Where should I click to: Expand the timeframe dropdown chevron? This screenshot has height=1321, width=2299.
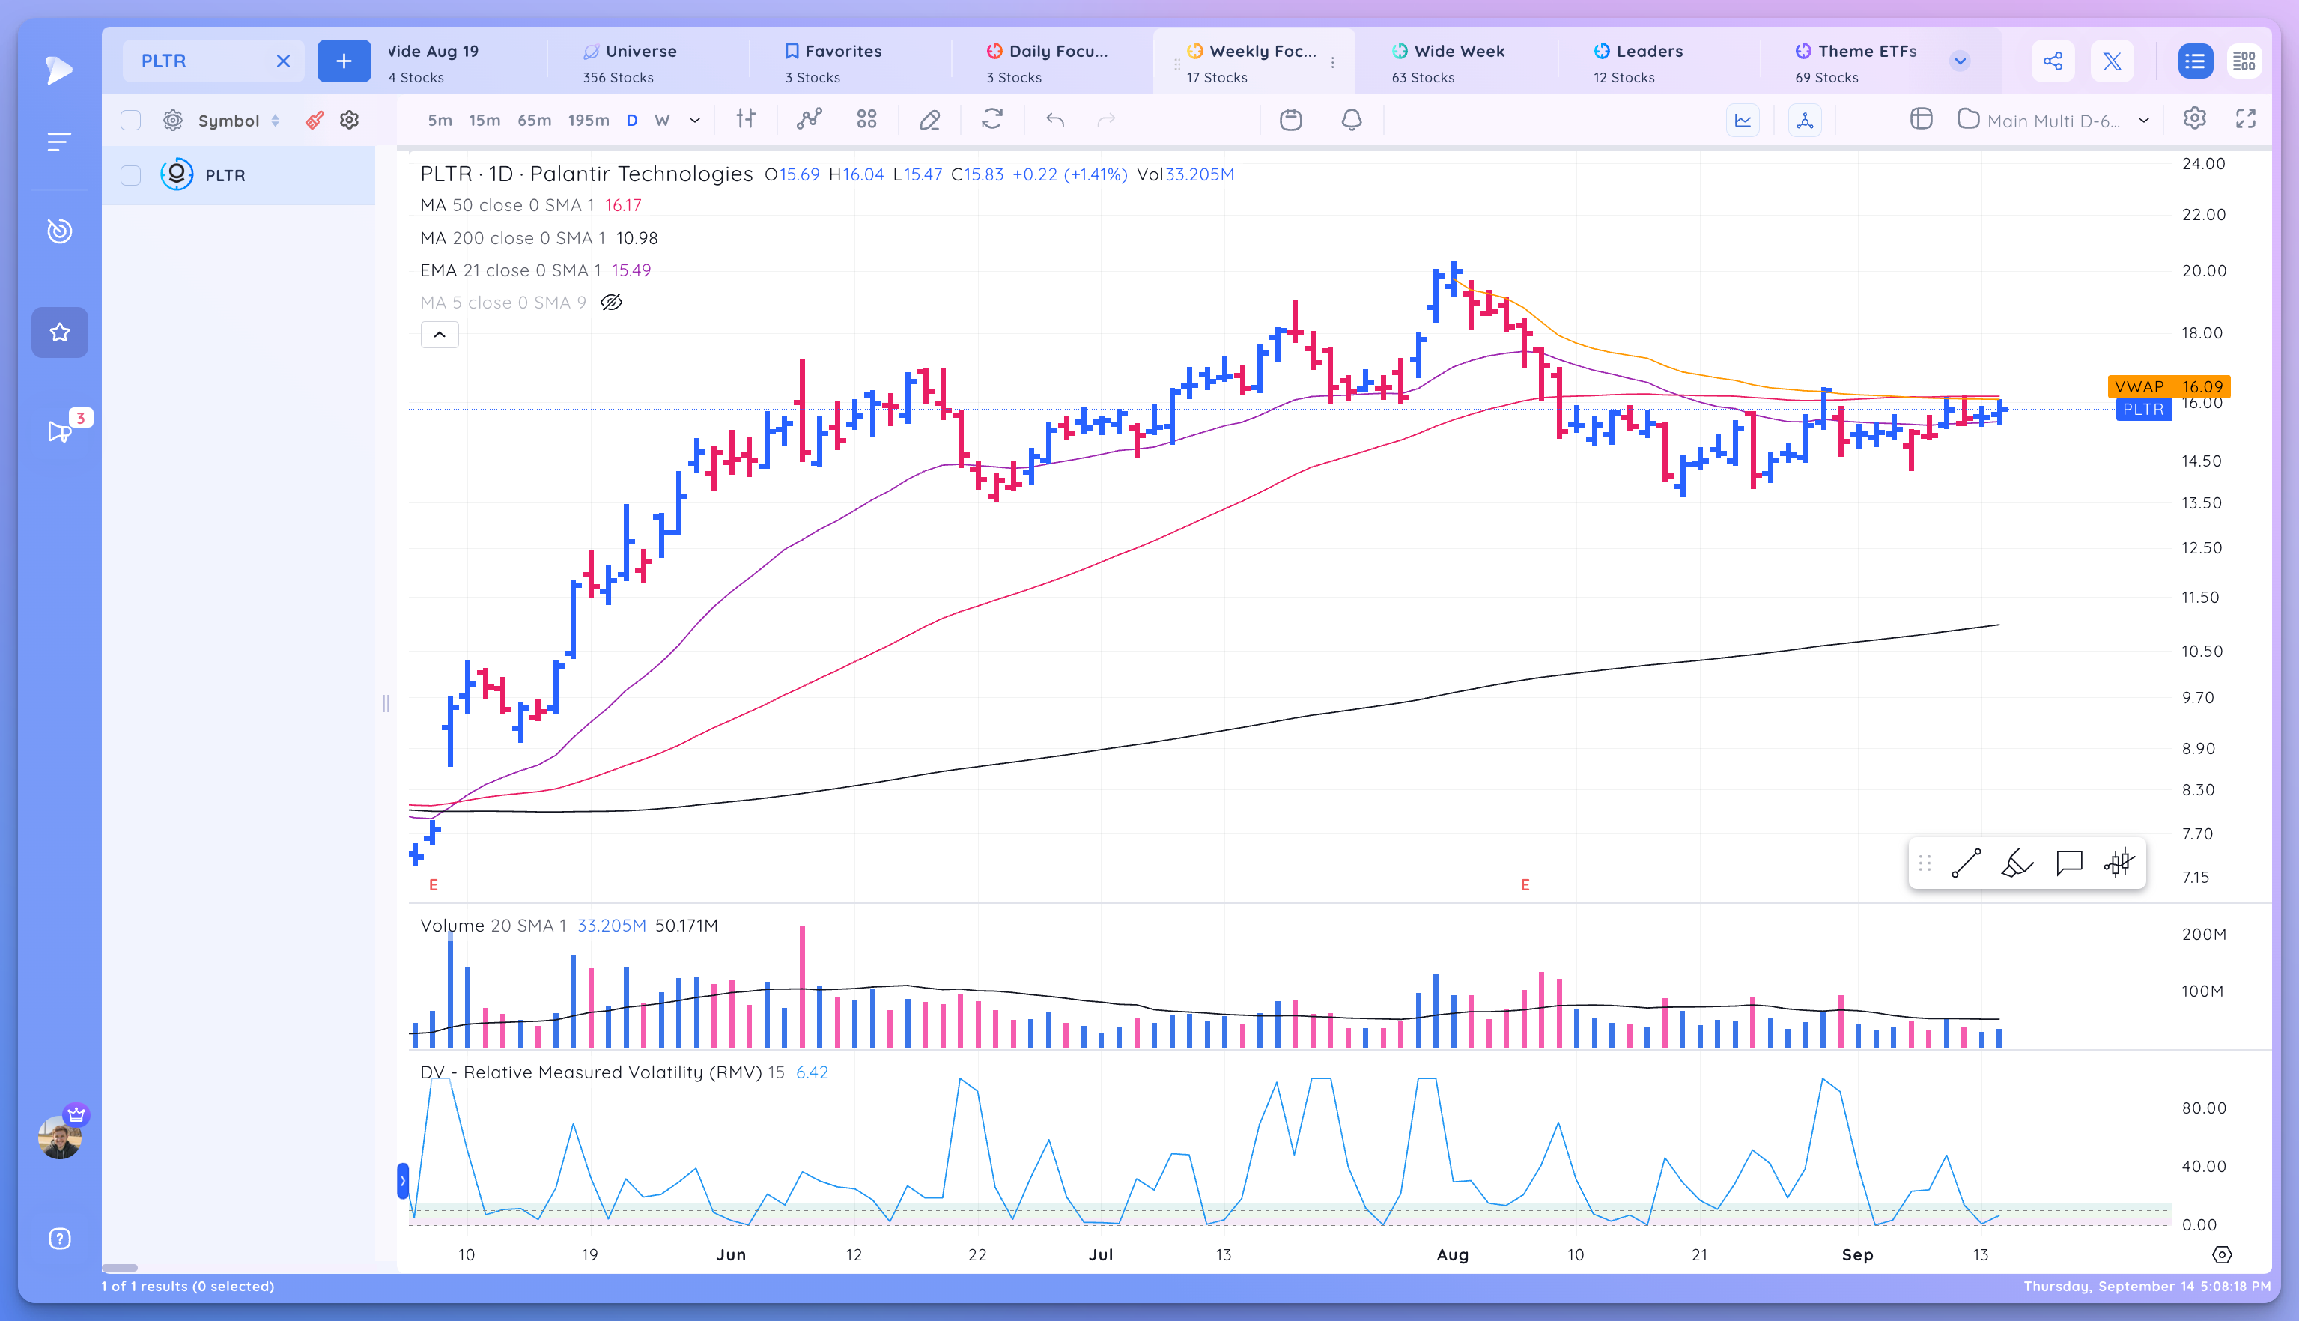coord(695,120)
